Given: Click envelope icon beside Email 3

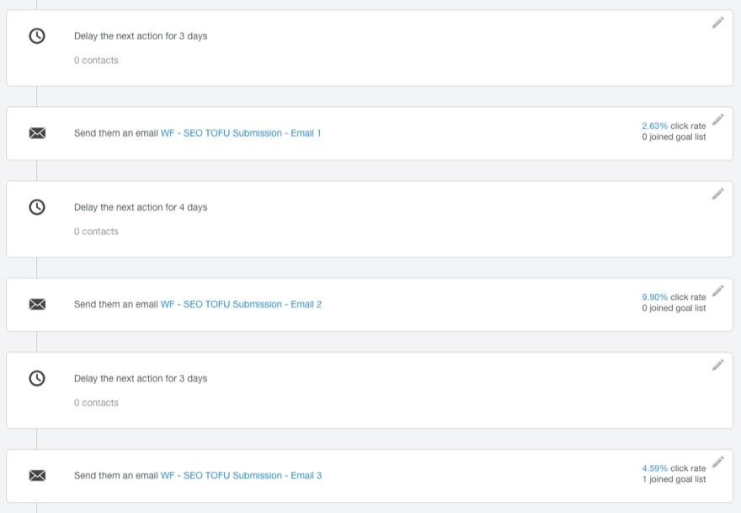Looking at the screenshot, I should [37, 476].
